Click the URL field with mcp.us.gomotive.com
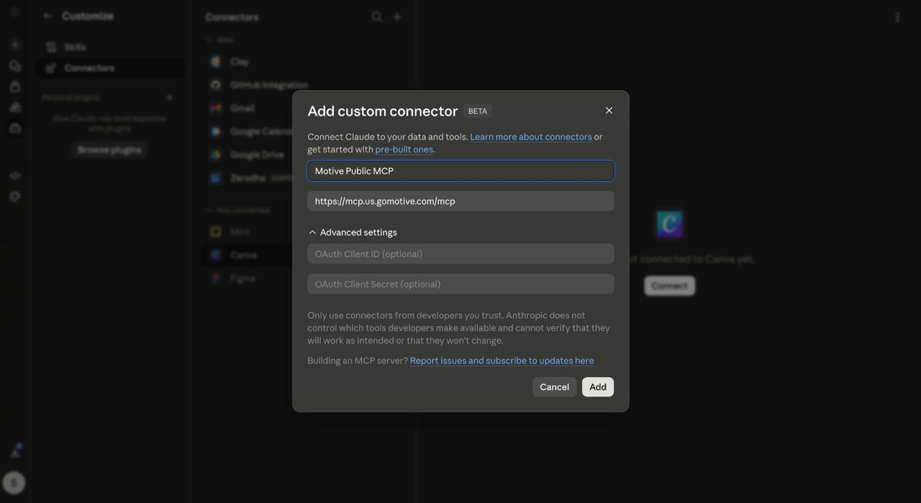This screenshot has width=921, height=503. pyautogui.click(x=460, y=201)
